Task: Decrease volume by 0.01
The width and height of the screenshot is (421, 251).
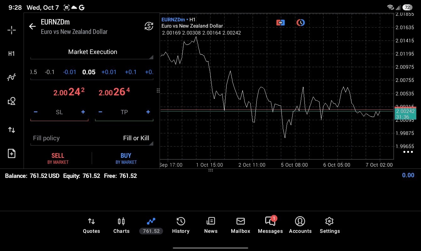Action: [x=69, y=72]
